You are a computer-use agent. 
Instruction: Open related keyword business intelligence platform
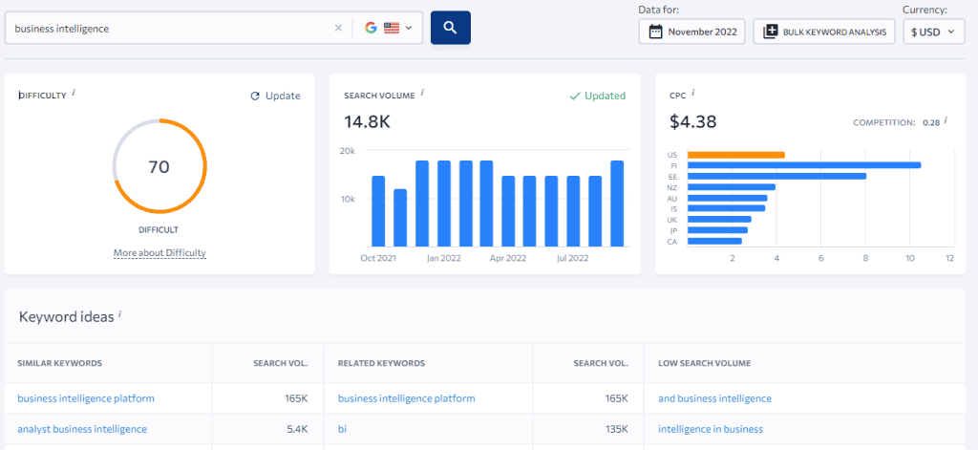click(407, 398)
